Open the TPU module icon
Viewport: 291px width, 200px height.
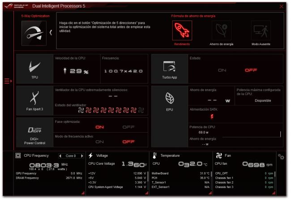pyautogui.click(x=34, y=69)
